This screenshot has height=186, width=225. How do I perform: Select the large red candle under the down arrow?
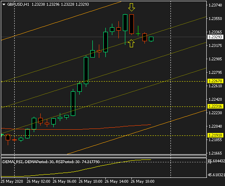click(x=131, y=24)
